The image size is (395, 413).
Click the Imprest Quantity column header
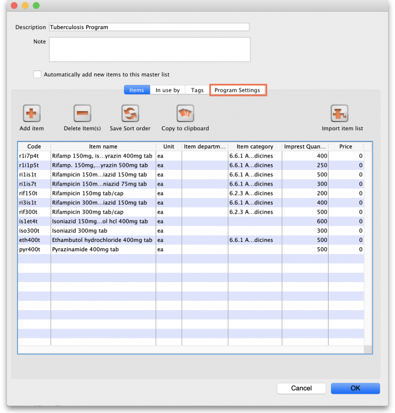(305, 147)
